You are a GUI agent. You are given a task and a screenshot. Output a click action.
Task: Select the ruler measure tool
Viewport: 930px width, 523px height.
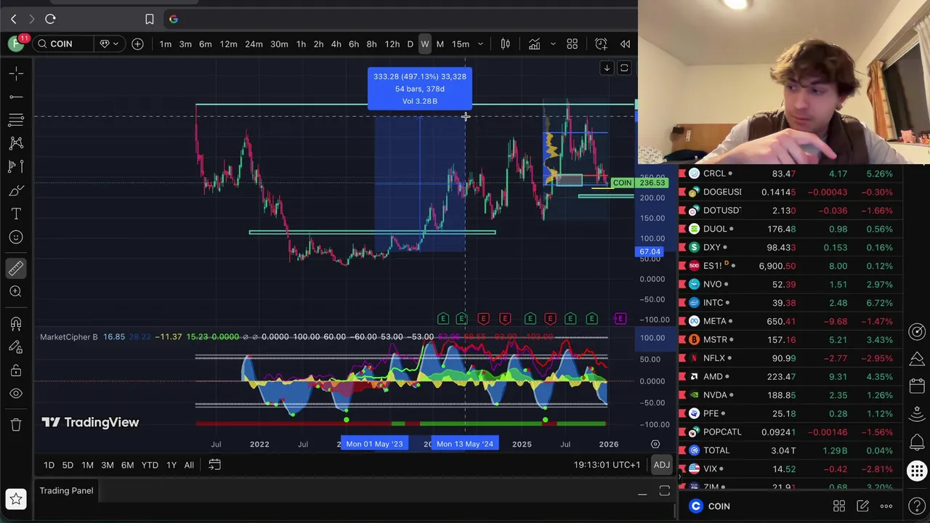coord(16,268)
